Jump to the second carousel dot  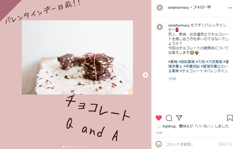66,147
